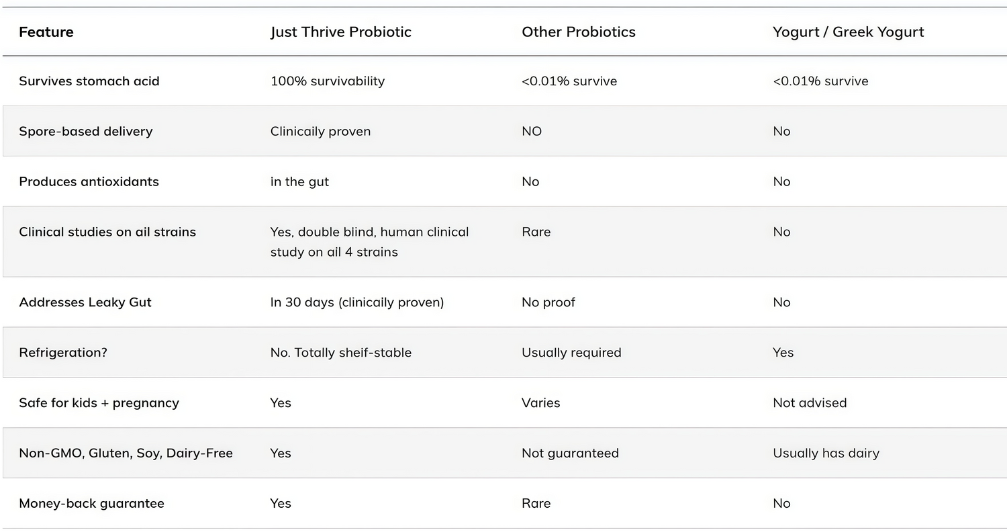Click the 'Feature' column header
1007x532 pixels.
click(x=46, y=32)
